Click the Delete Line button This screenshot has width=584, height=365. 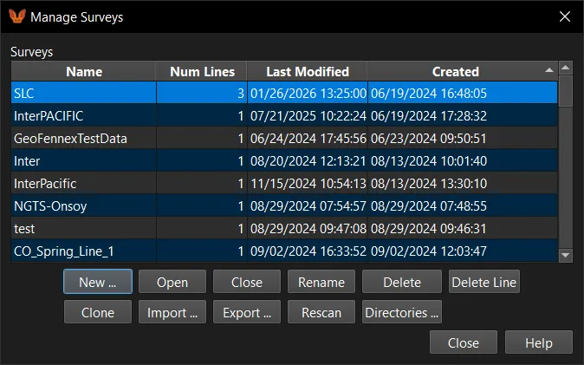483,282
